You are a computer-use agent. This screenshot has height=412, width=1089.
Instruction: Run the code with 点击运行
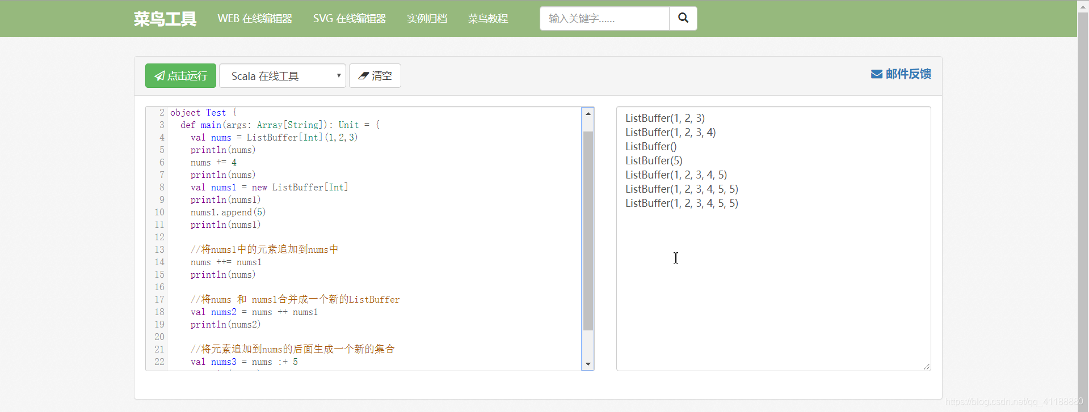pos(180,76)
